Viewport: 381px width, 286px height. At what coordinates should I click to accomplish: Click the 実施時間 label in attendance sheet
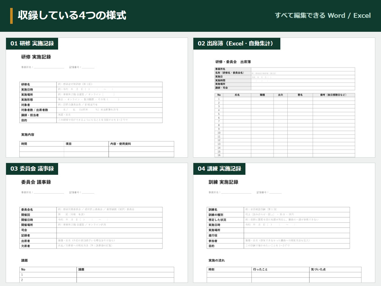pyautogui.click(x=220, y=80)
